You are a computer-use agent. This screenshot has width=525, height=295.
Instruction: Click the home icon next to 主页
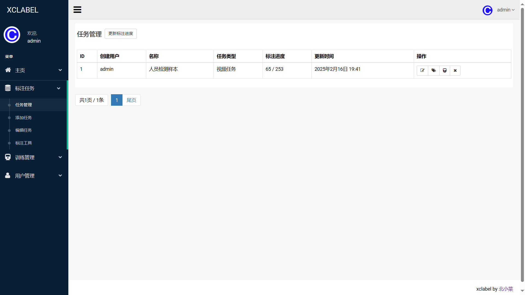[8, 70]
